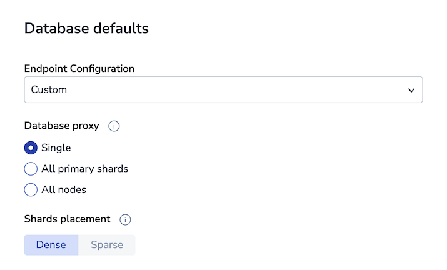Screen dimensions: 447x270
Task: Click the 'Database defaults' heading
Action: coord(86,29)
